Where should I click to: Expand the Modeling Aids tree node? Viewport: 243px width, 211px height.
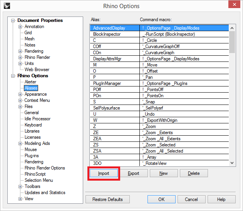point(20,143)
